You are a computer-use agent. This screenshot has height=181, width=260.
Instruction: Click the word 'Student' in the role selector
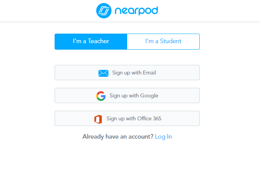[x=171, y=42]
